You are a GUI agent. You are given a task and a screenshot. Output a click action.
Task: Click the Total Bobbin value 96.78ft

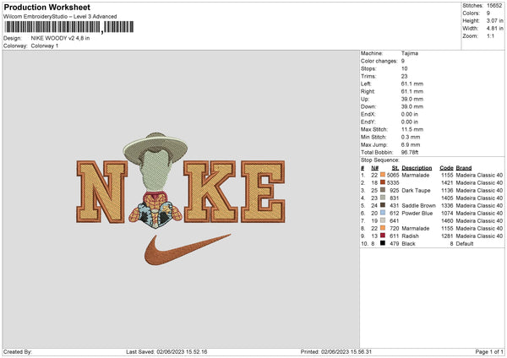(410, 152)
